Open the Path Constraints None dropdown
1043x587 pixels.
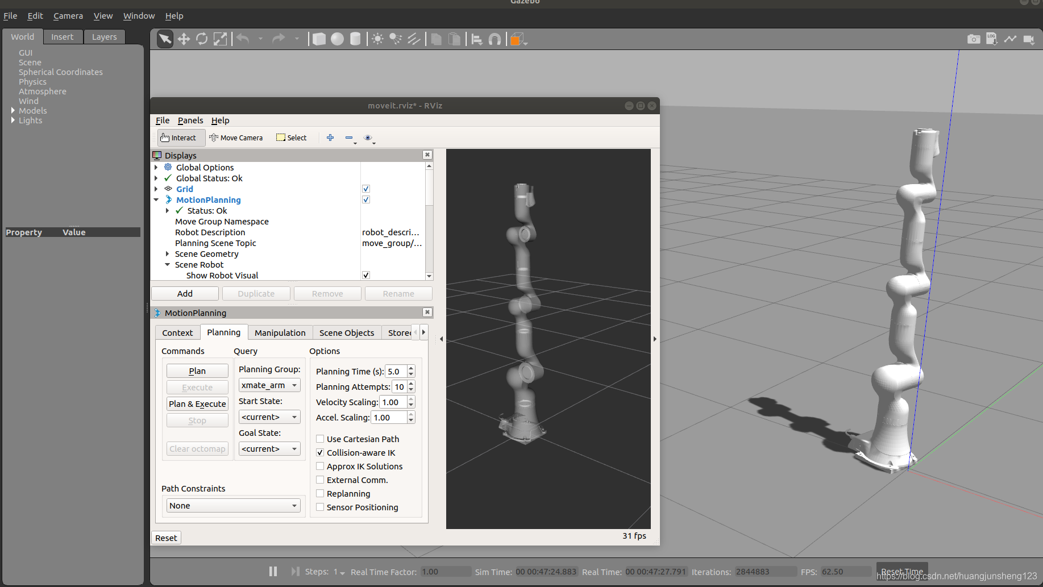pyautogui.click(x=233, y=506)
